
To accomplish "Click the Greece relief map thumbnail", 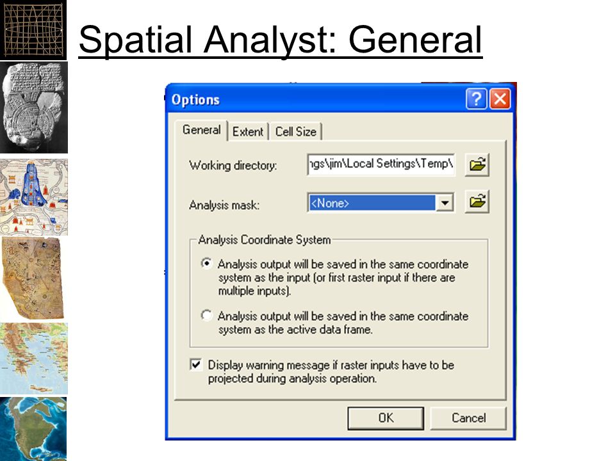I will point(34,359).
